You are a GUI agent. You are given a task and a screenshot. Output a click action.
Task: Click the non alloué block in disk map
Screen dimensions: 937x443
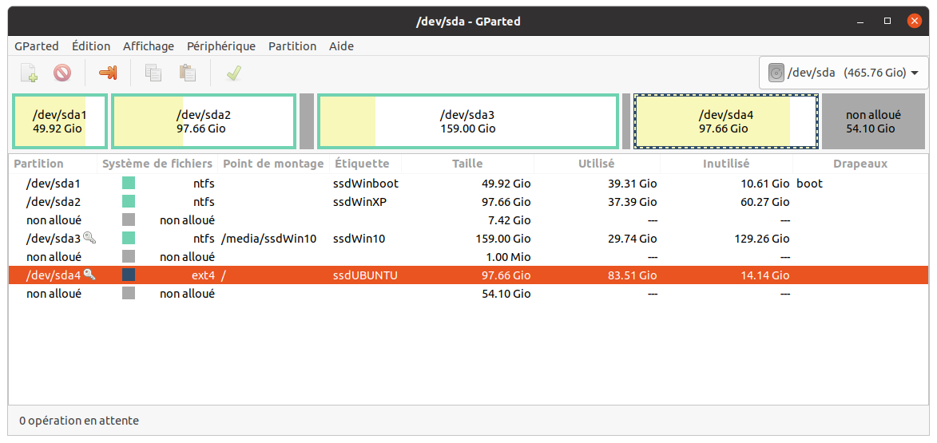tap(873, 121)
